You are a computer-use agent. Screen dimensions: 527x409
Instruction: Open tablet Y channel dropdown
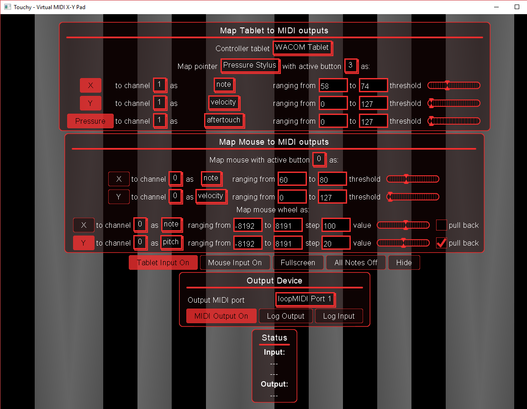[160, 103]
